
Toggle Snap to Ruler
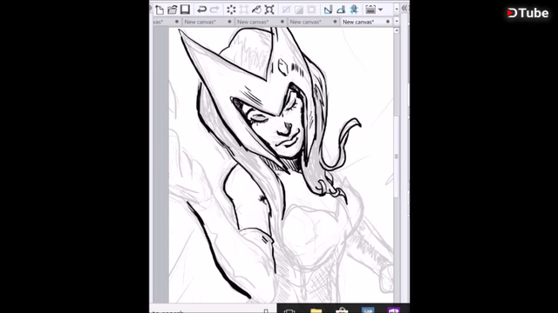pos(328,10)
